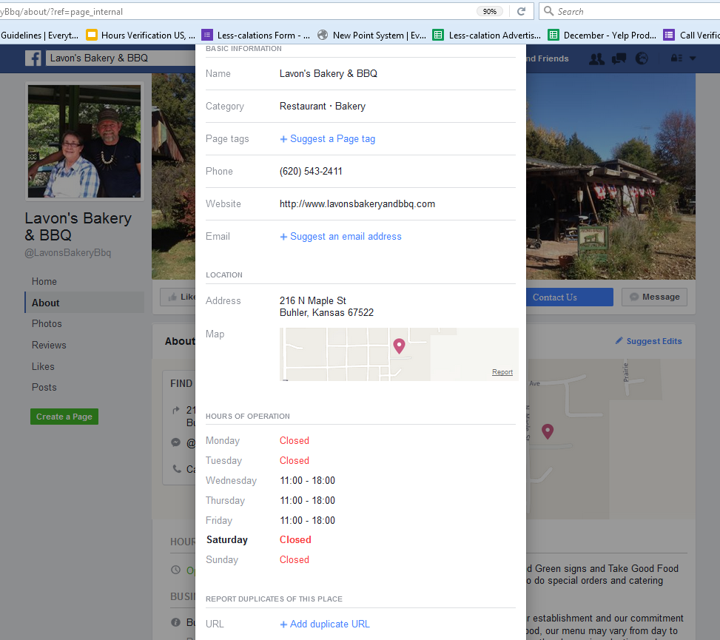Click Lavon's Bakery & BBQ search box
Image resolution: width=720 pixels, height=640 pixels.
[x=121, y=58]
